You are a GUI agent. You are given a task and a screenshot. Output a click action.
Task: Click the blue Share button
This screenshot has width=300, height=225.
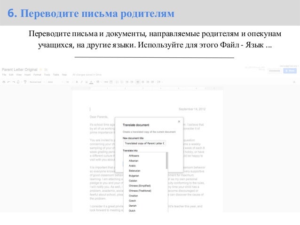click(x=290, y=71)
